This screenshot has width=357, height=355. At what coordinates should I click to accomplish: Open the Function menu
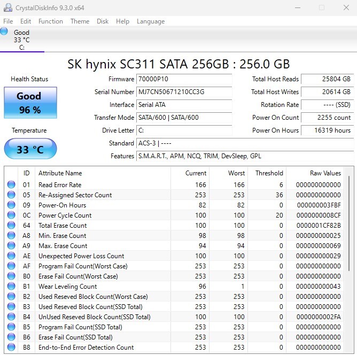[51, 21]
